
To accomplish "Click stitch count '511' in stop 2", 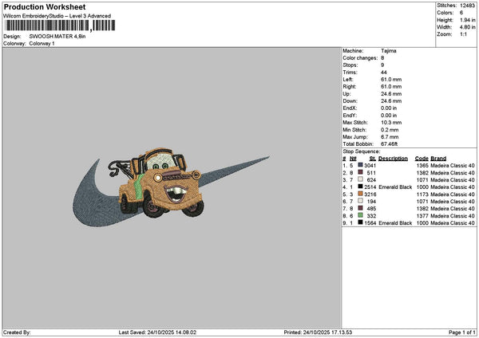I will click(371, 173).
